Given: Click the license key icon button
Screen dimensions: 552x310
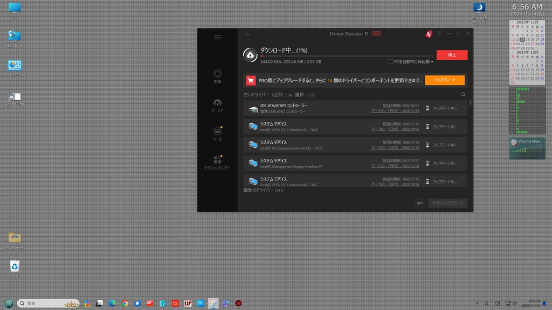Looking at the screenshot, I should point(419,203).
